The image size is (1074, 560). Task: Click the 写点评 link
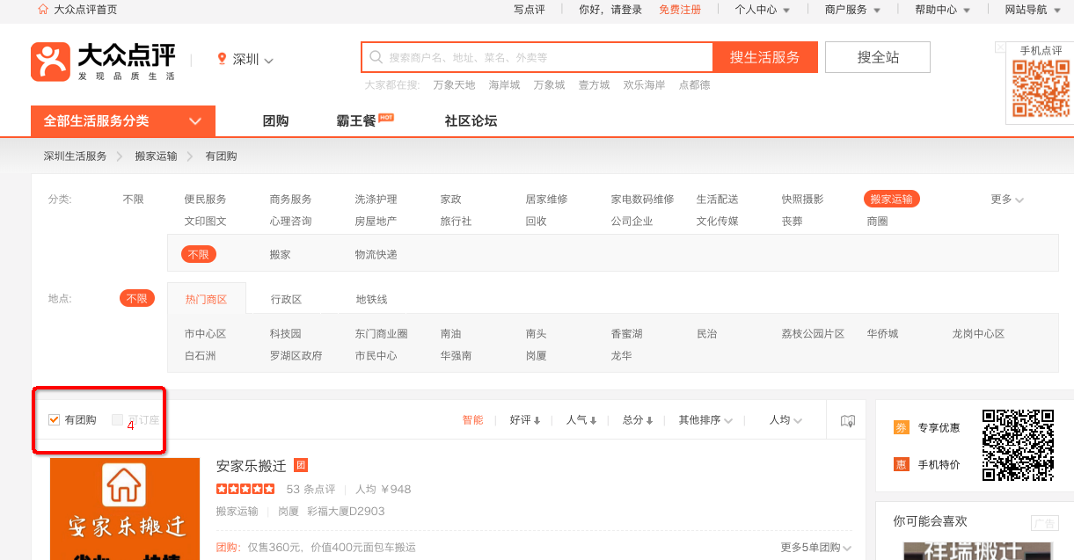(530, 10)
